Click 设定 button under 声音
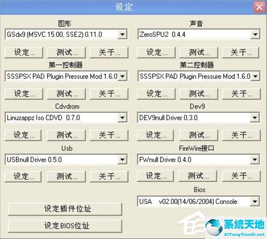Viewport: 267px width, 239px height. (156, 52)
